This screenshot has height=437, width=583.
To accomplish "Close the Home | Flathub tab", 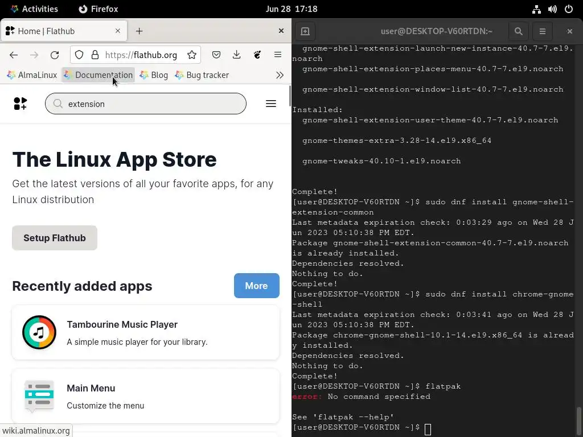I will click(x=118, y=31).
